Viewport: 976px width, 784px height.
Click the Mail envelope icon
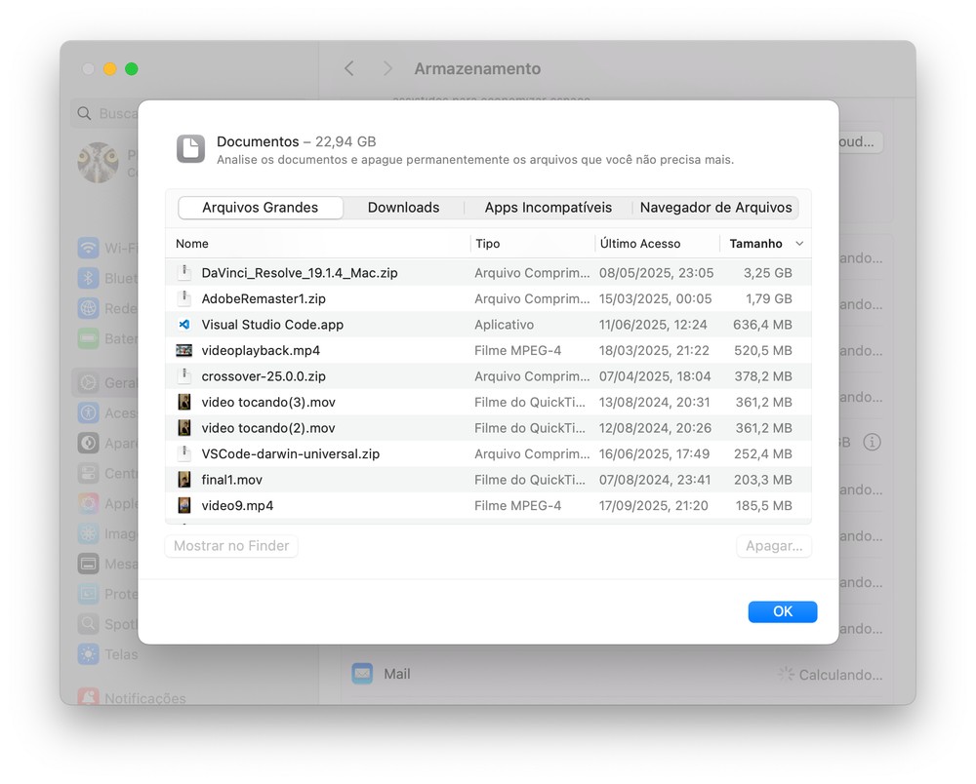tap(362, 673)
